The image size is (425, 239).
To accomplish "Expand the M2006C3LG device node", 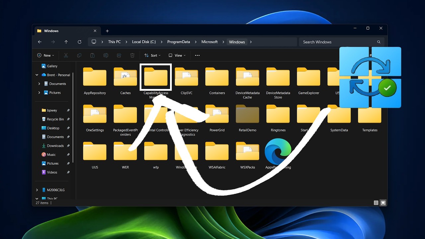I will (37, 190).
